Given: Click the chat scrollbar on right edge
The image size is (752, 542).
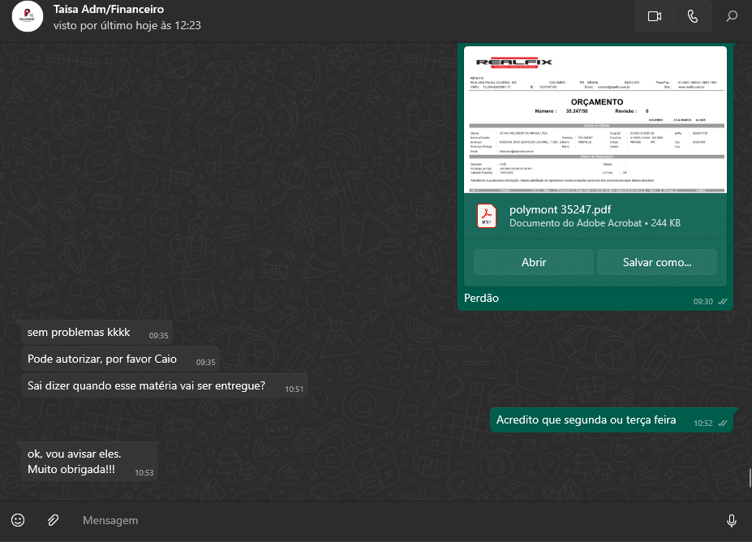Looking at the screenshot, I should point(749,475).
